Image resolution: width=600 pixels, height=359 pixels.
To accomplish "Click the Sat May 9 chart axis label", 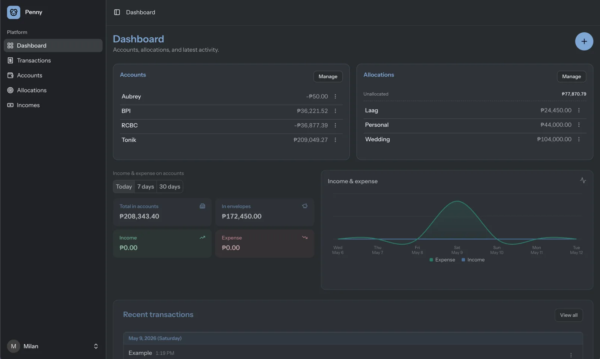I will 457,250.
